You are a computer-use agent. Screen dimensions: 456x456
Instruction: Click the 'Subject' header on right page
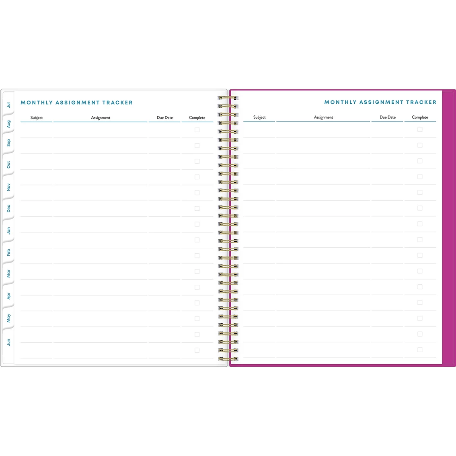(x=259, y=117)
